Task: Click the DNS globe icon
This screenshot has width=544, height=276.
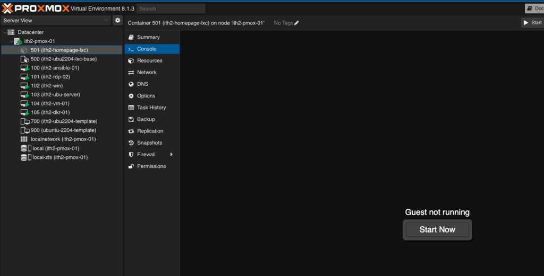Action: (131, 84)
